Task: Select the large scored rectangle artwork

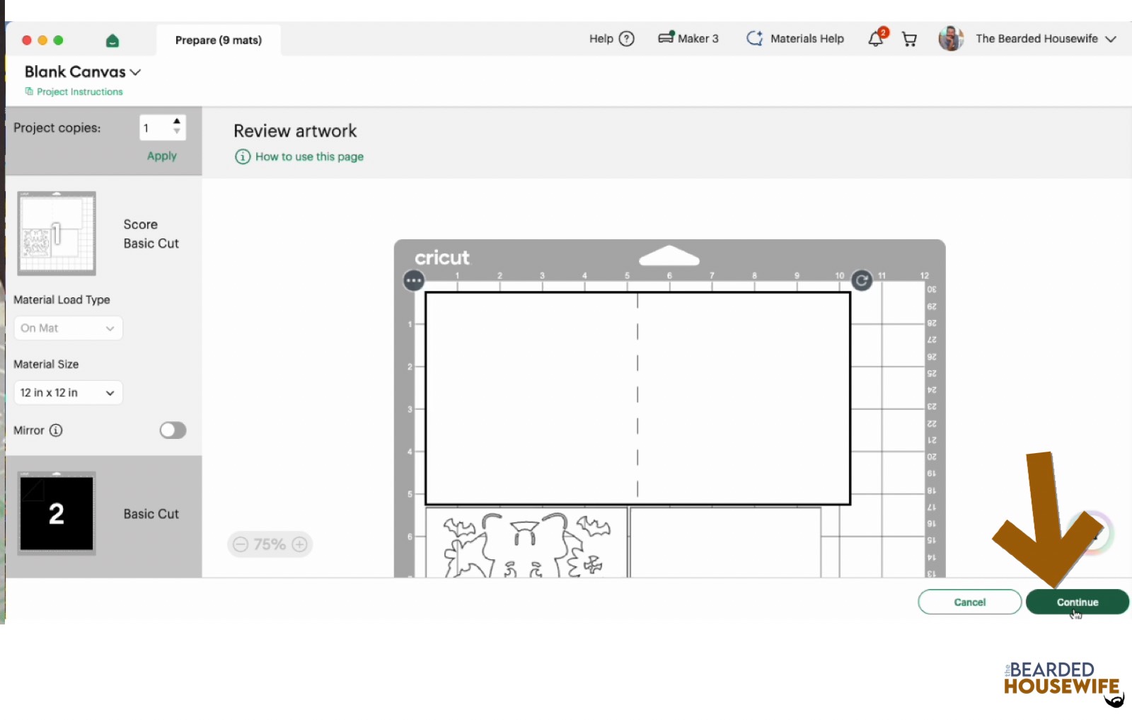Action: (x=637, y=398)
